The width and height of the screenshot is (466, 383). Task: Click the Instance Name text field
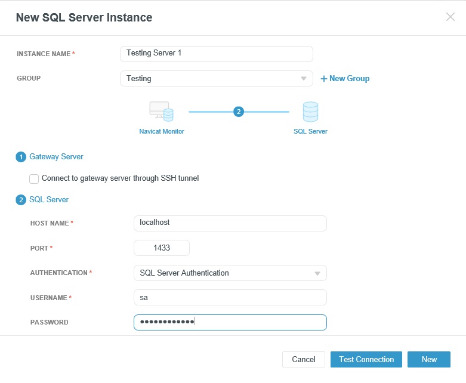coord(217,54)
